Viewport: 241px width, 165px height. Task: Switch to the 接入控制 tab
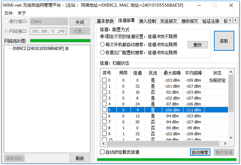(x=148, y=21)
